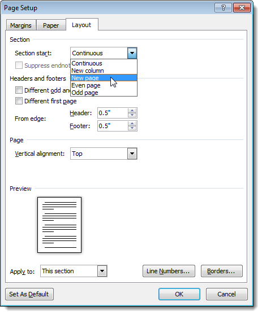Choose Continuous from the dropdown list
Viewport: 262px width, 315px height.
(104, 63)
